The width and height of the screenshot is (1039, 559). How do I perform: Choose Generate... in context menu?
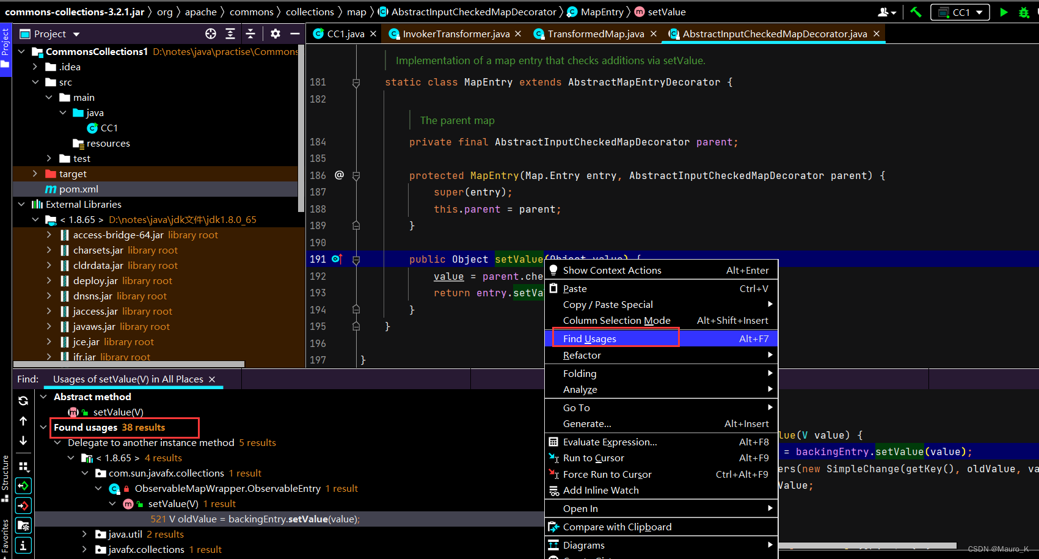pyautogui.click(x=661, y=423)
